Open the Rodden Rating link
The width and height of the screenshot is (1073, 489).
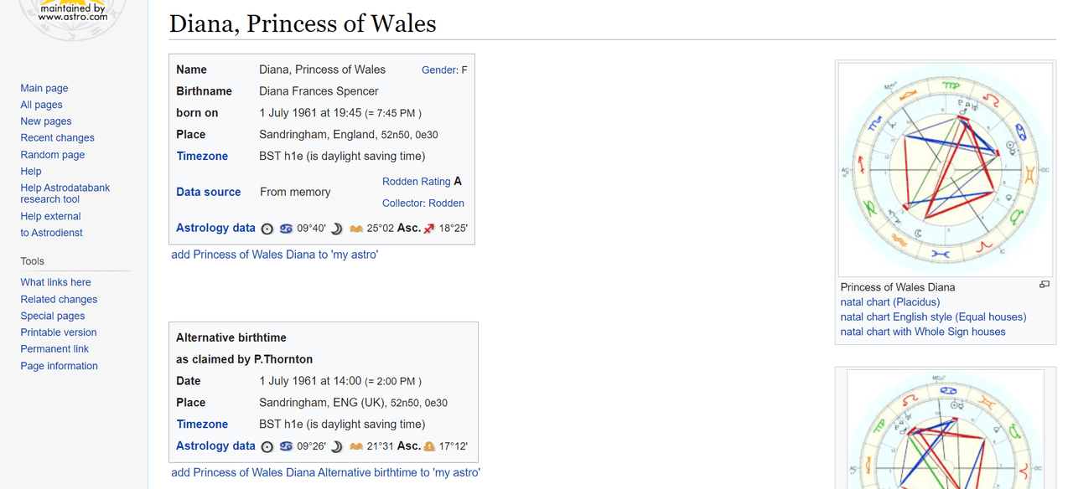tap(417, 182)
